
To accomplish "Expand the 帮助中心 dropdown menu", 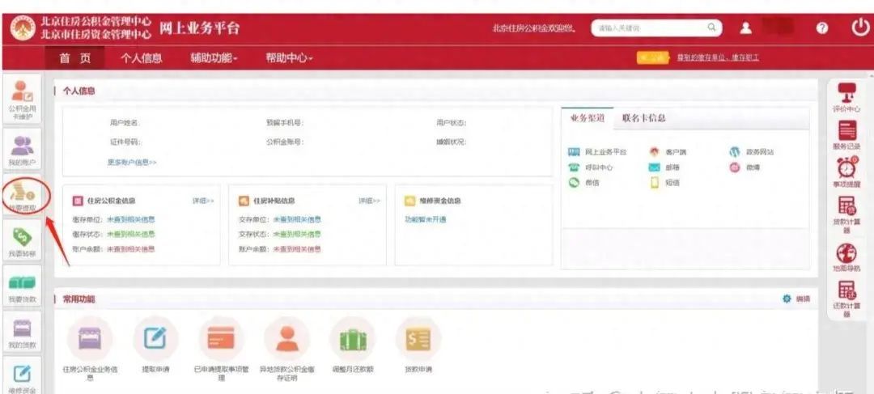I will point(289,58).
